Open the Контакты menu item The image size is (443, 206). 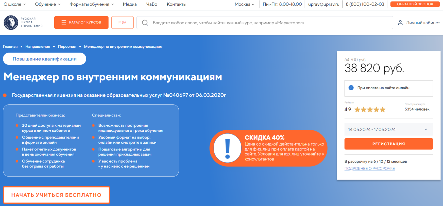(177, 4)
